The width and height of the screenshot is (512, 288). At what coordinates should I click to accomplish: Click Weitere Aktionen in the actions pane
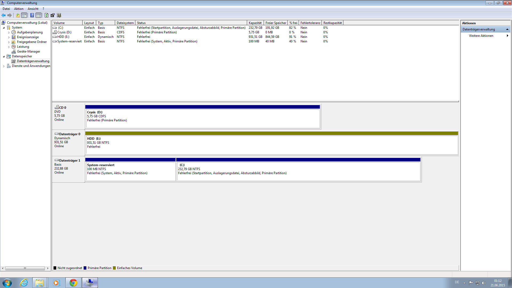pos(481,36)
